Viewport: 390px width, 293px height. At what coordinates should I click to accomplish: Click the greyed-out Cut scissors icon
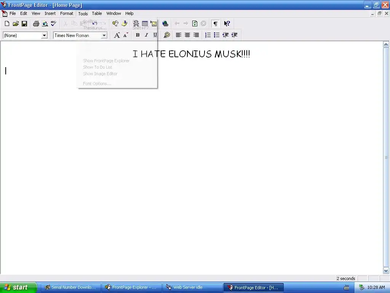pos(66,24)
